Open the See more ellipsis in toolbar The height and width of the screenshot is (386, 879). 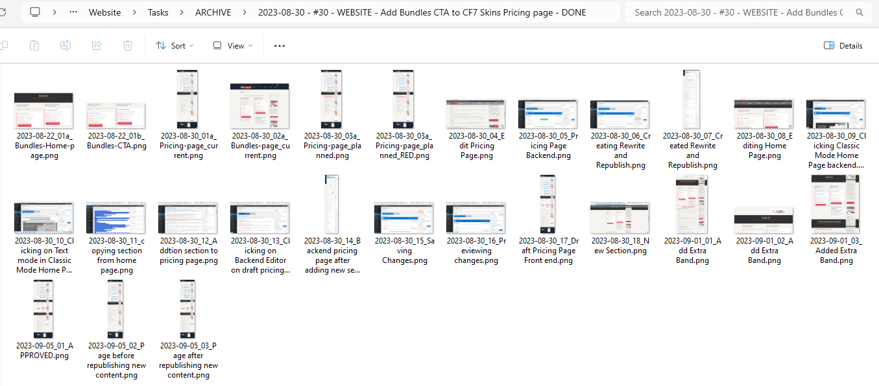280,45
